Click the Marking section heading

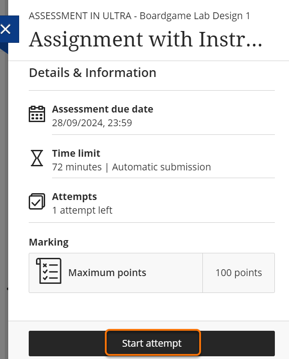pyautogui.click(x=49, y=242)
